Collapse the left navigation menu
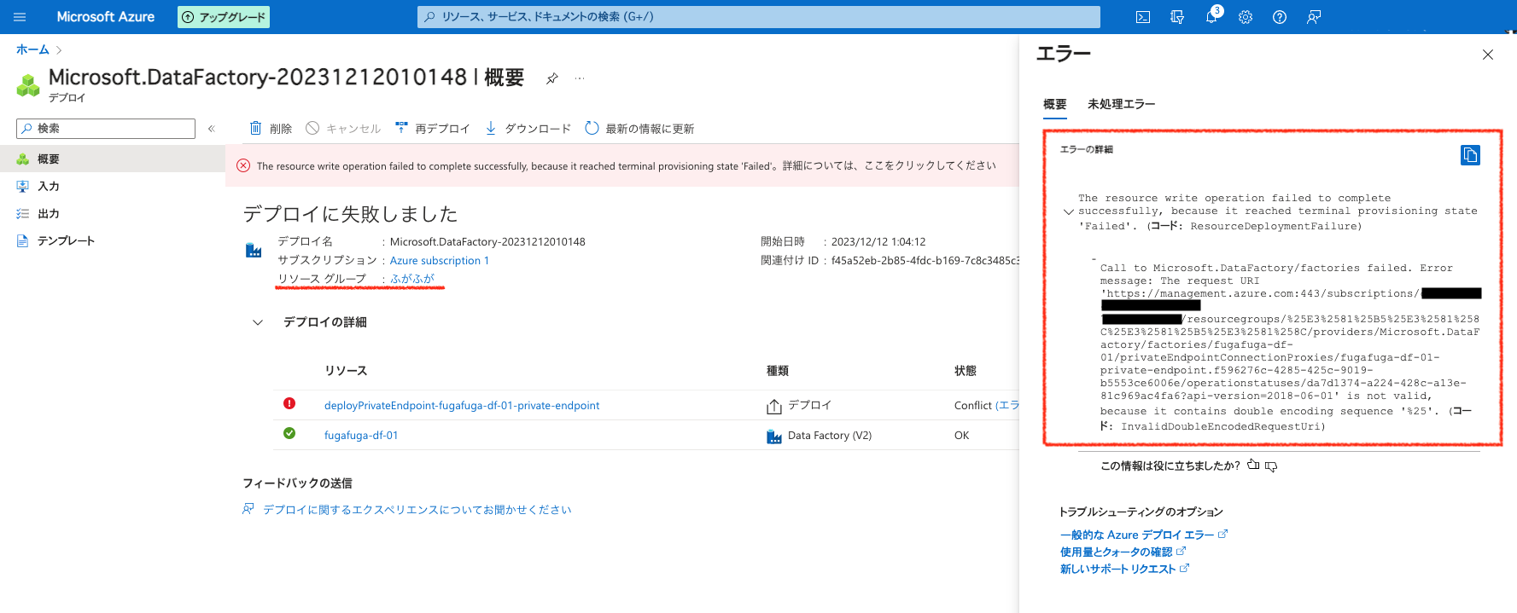The image size is (1517, 613). pos(212,129)
